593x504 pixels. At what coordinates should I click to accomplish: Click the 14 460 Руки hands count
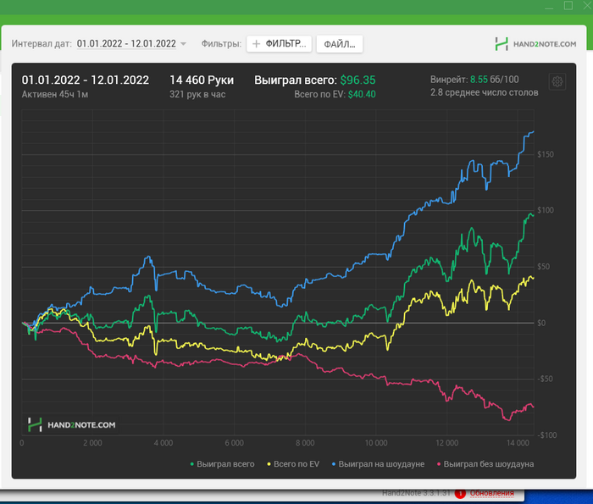click(202, 80)
